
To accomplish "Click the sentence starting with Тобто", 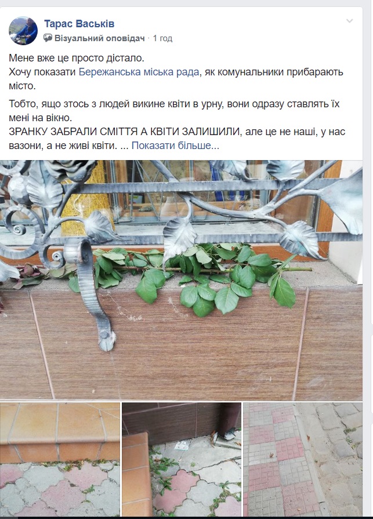I will tap(174, 111).
